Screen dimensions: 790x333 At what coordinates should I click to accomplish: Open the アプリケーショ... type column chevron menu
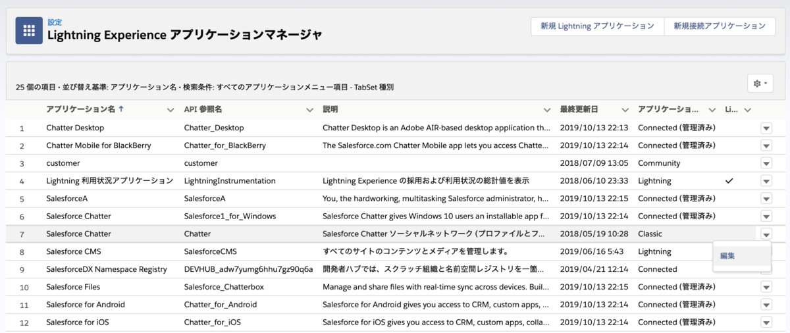712,110
